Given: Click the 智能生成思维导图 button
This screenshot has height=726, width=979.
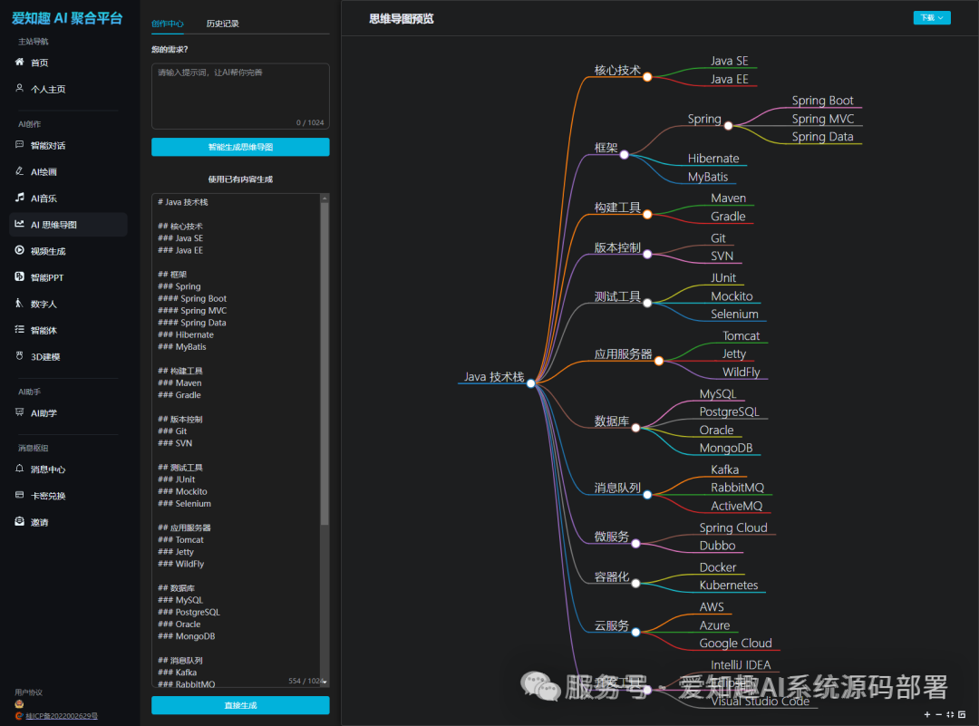Looking at the screenshot, I should coord(240,147).
